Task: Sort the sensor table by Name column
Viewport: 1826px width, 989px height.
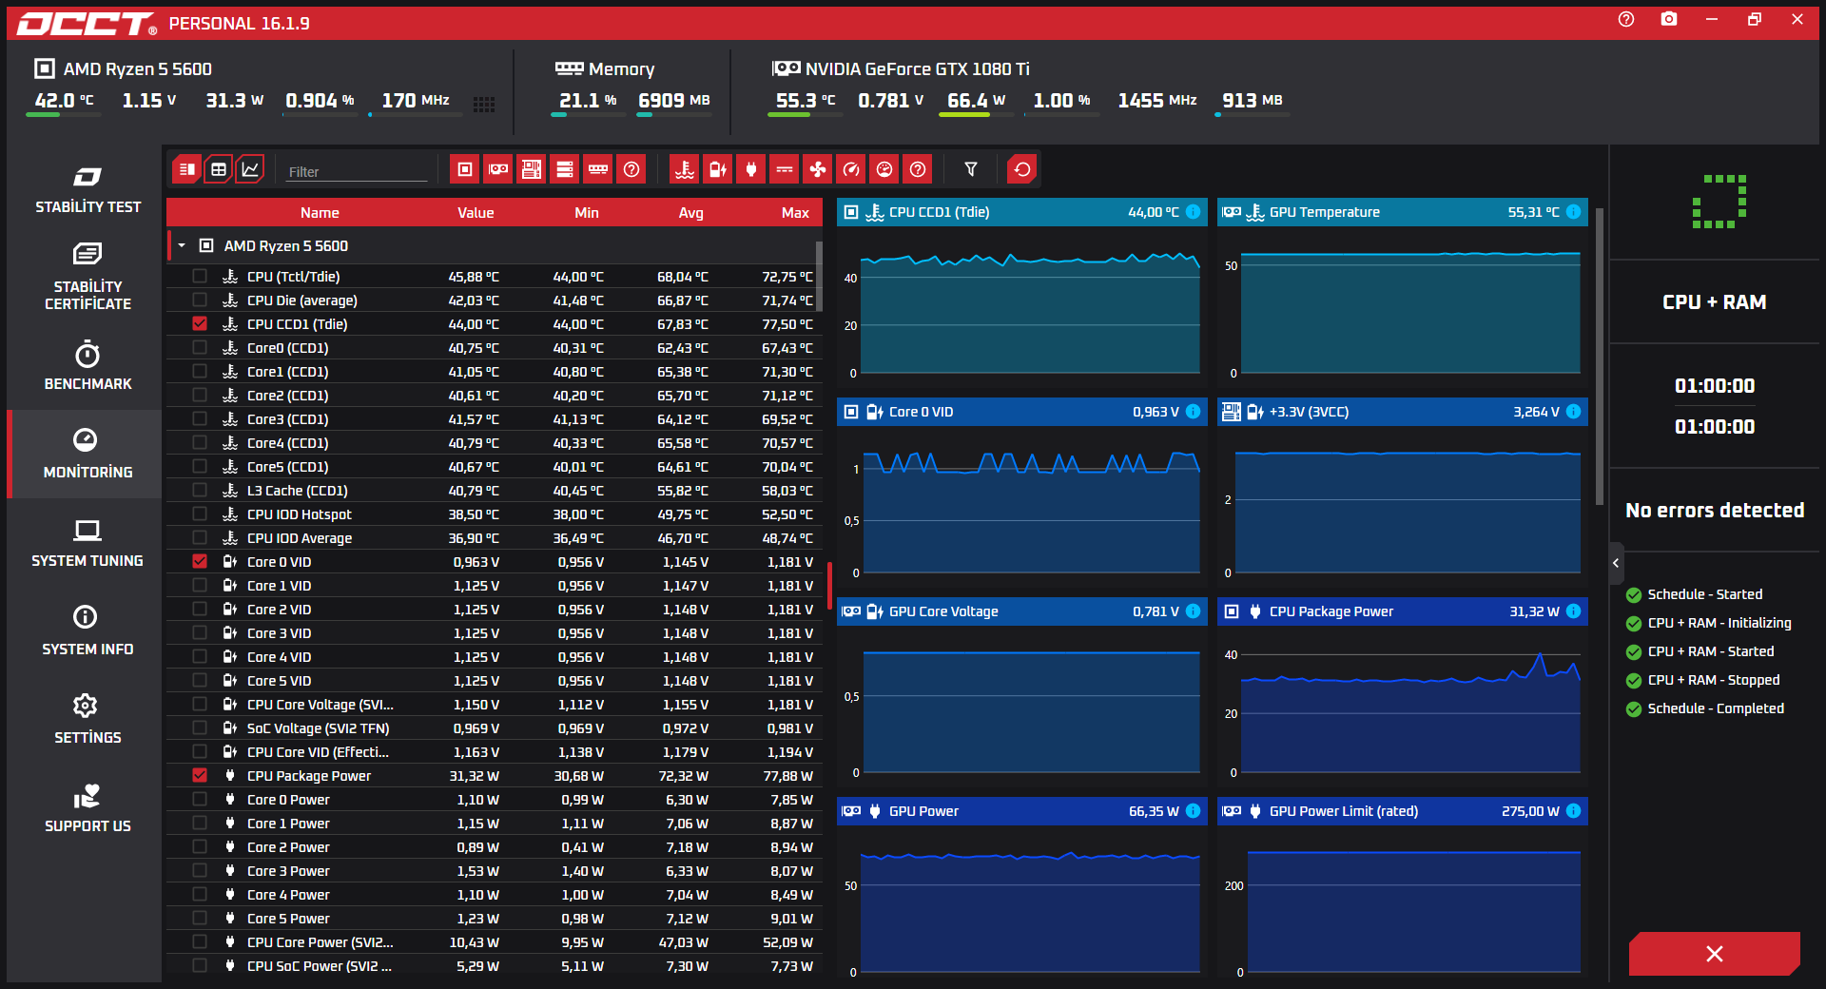Action: [320, 212]
